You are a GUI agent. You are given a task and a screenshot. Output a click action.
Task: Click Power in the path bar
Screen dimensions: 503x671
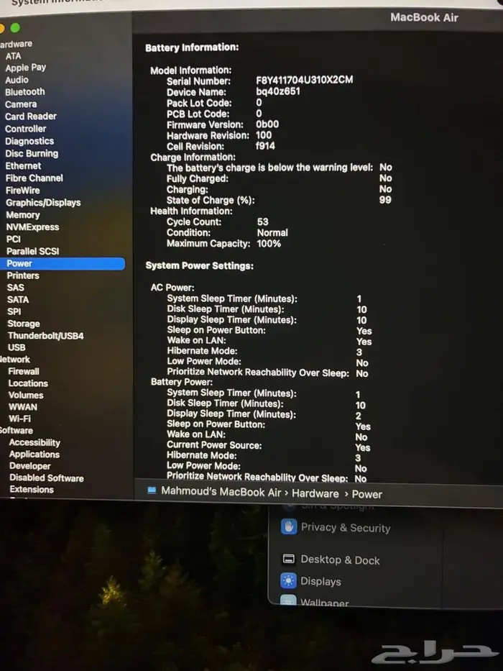[x=367, y=495]
